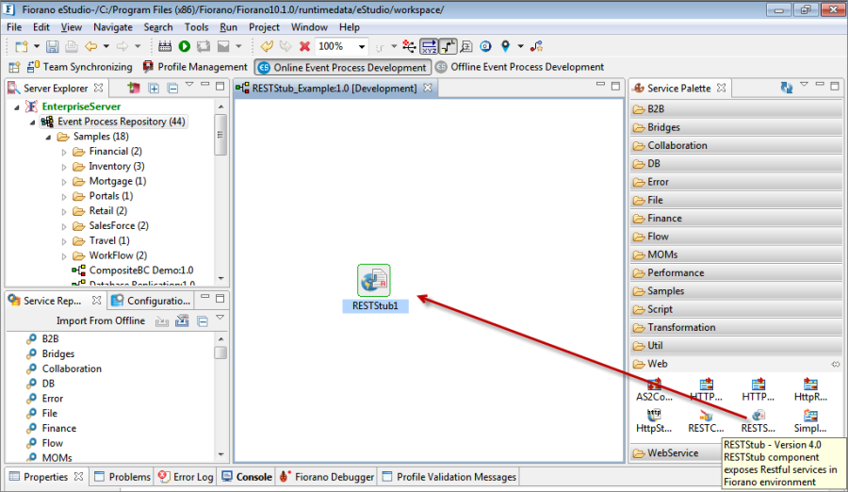This screenshot has width=848, height=492.
Task: Click the yellow Undo arrow icon
Action: 266,46
